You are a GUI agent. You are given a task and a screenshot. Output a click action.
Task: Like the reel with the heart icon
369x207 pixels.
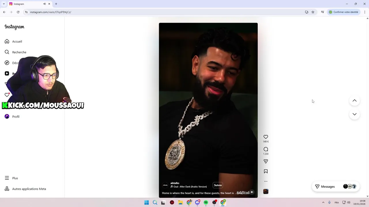pos(266,137)
